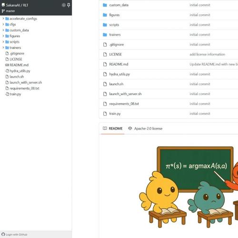Click the classroom chalkboard README image
The width and height of the screenshot is (238, 238).
(188, 187)
